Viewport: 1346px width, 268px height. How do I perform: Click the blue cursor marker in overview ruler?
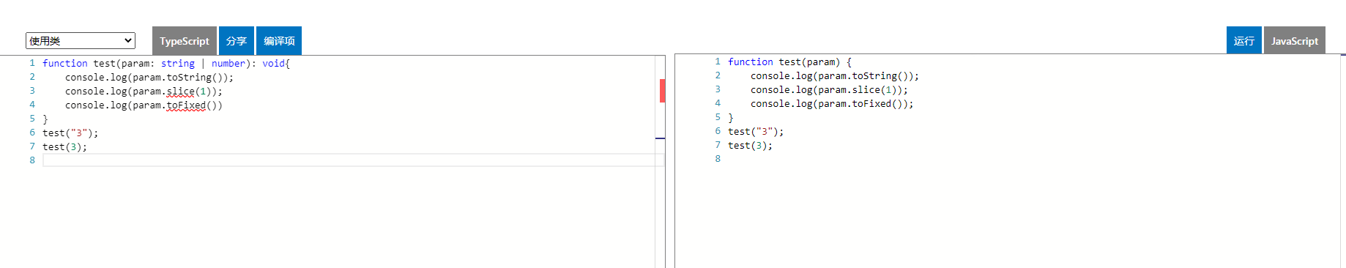pos(660,138)
